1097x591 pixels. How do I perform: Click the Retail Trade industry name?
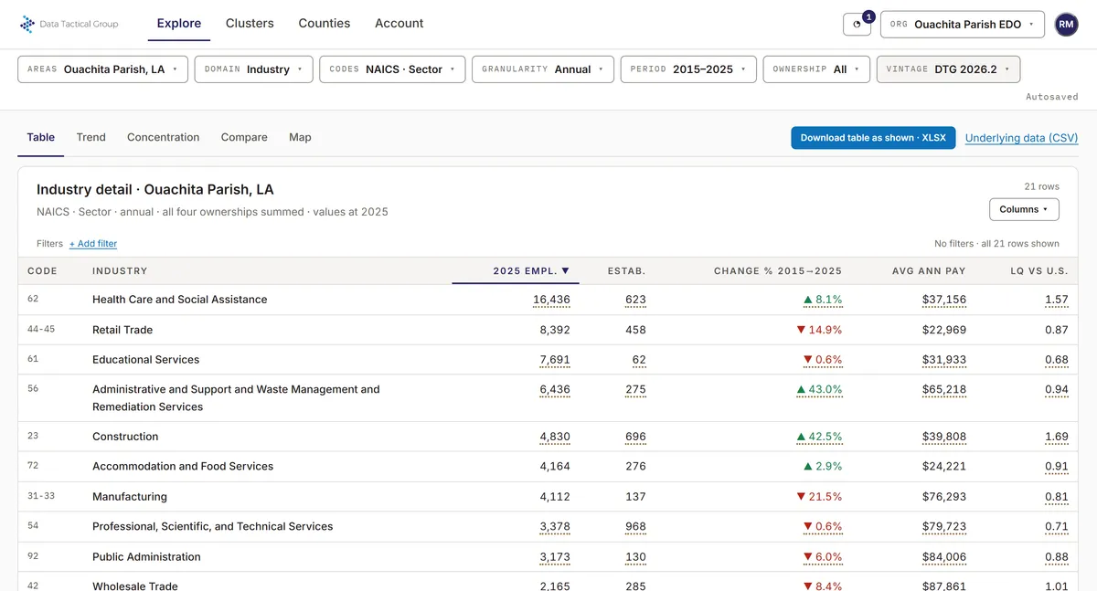pos(122,330)
